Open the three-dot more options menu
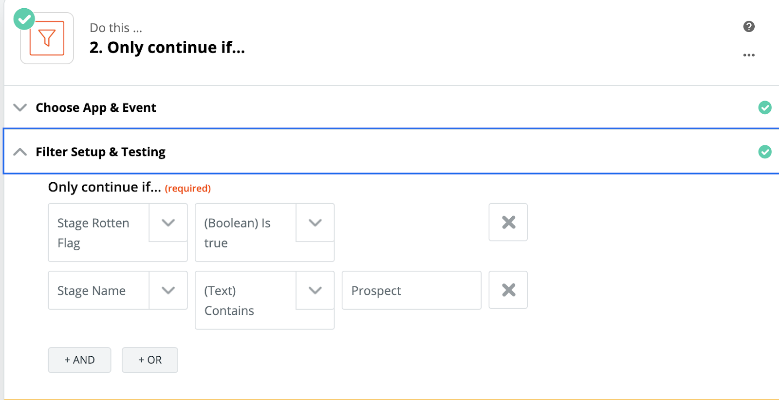This screenshot has width=779, height=400. (x=749, y=55)
